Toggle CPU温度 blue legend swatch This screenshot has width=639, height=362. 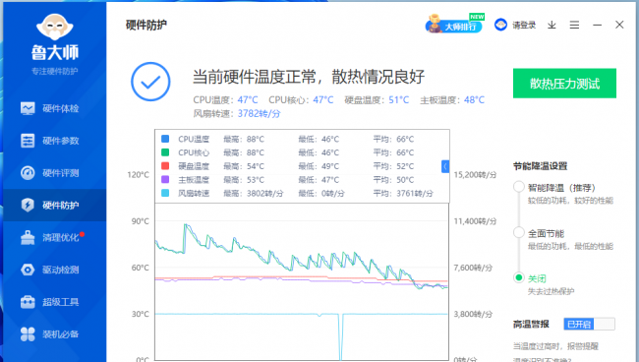165,139
